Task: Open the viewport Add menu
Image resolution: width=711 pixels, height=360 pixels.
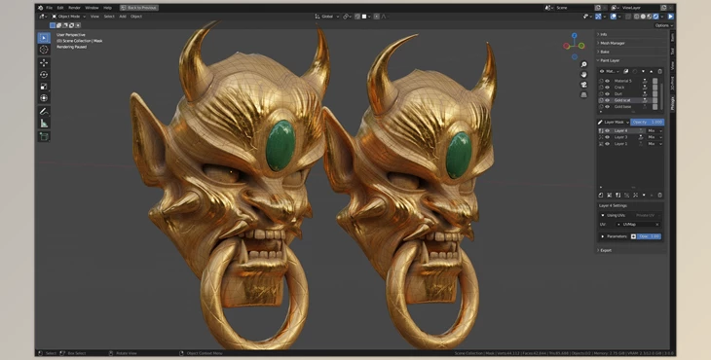Action: pyautogui.click(x=123, y=17)
